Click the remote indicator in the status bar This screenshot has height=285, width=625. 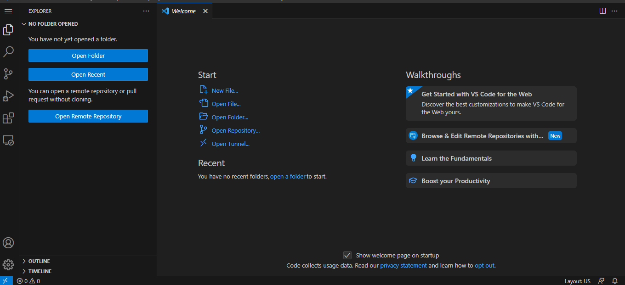6,281
